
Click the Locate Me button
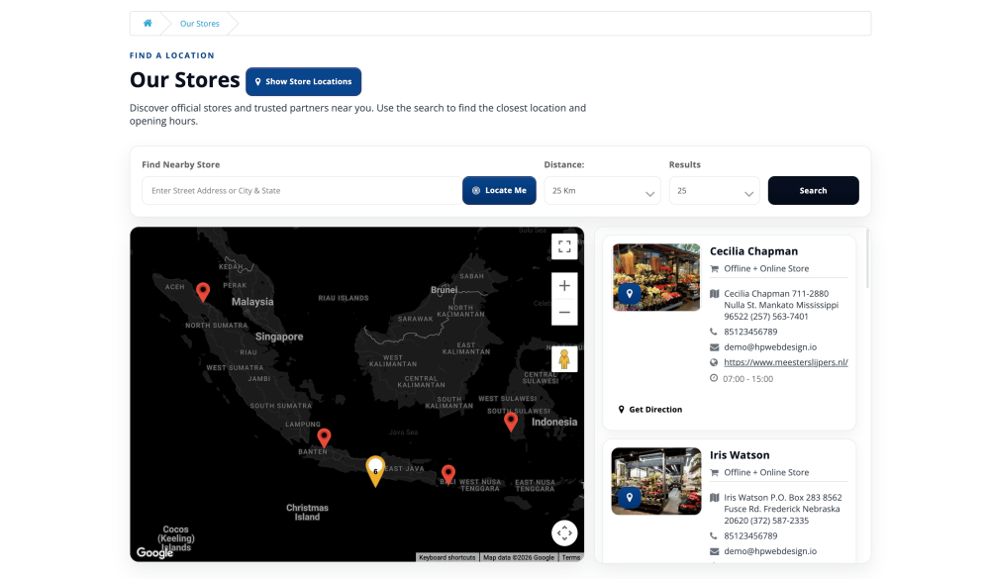click(499, 190)
